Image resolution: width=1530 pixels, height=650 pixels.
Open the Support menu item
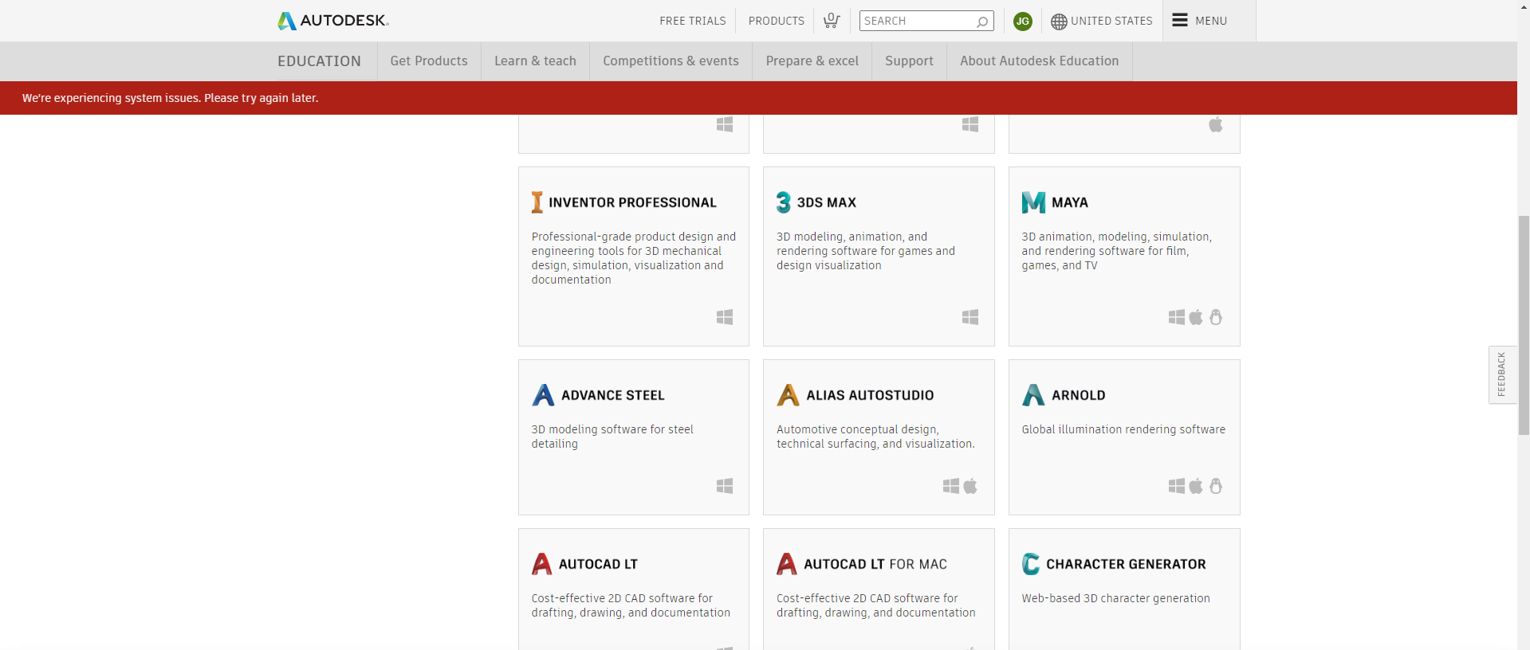(909, 61)
